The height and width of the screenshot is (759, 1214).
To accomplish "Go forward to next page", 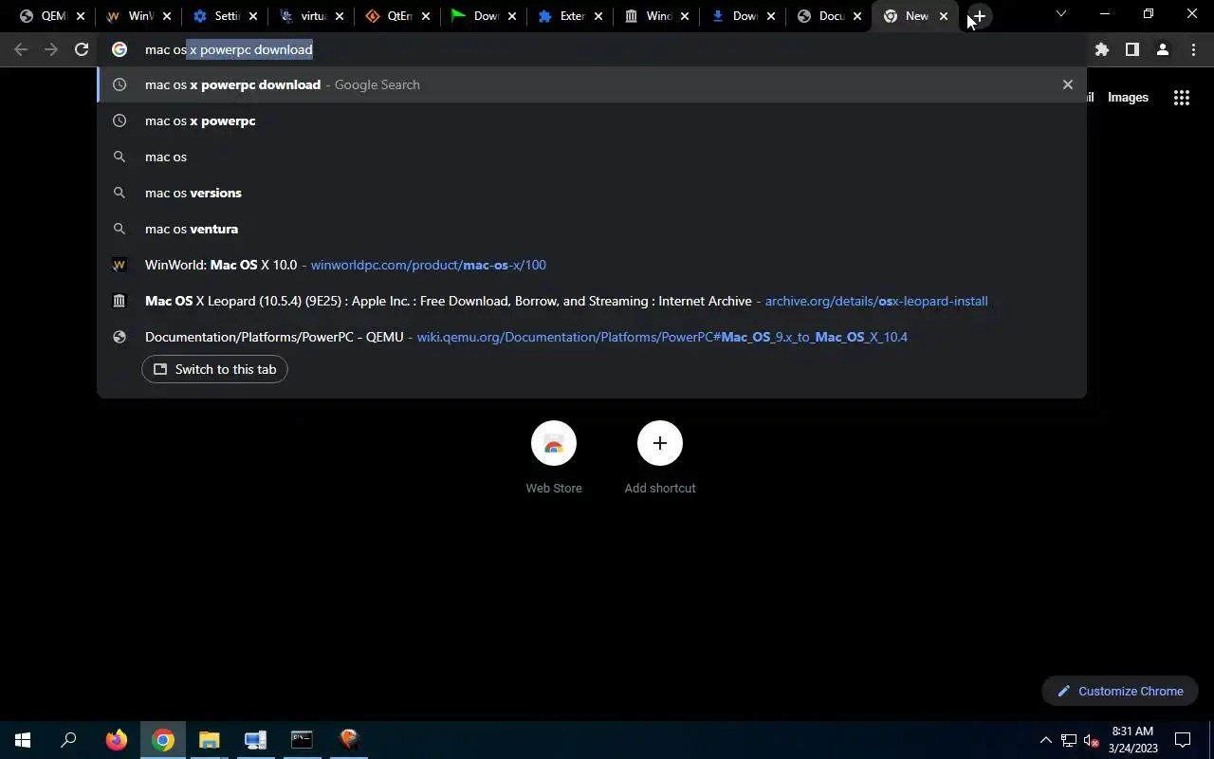I will [x=51, y=49].
